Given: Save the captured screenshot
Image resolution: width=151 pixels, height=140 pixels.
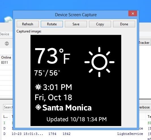Looking at the screenshot, I should pyautogui.click(x=76, y=24).
